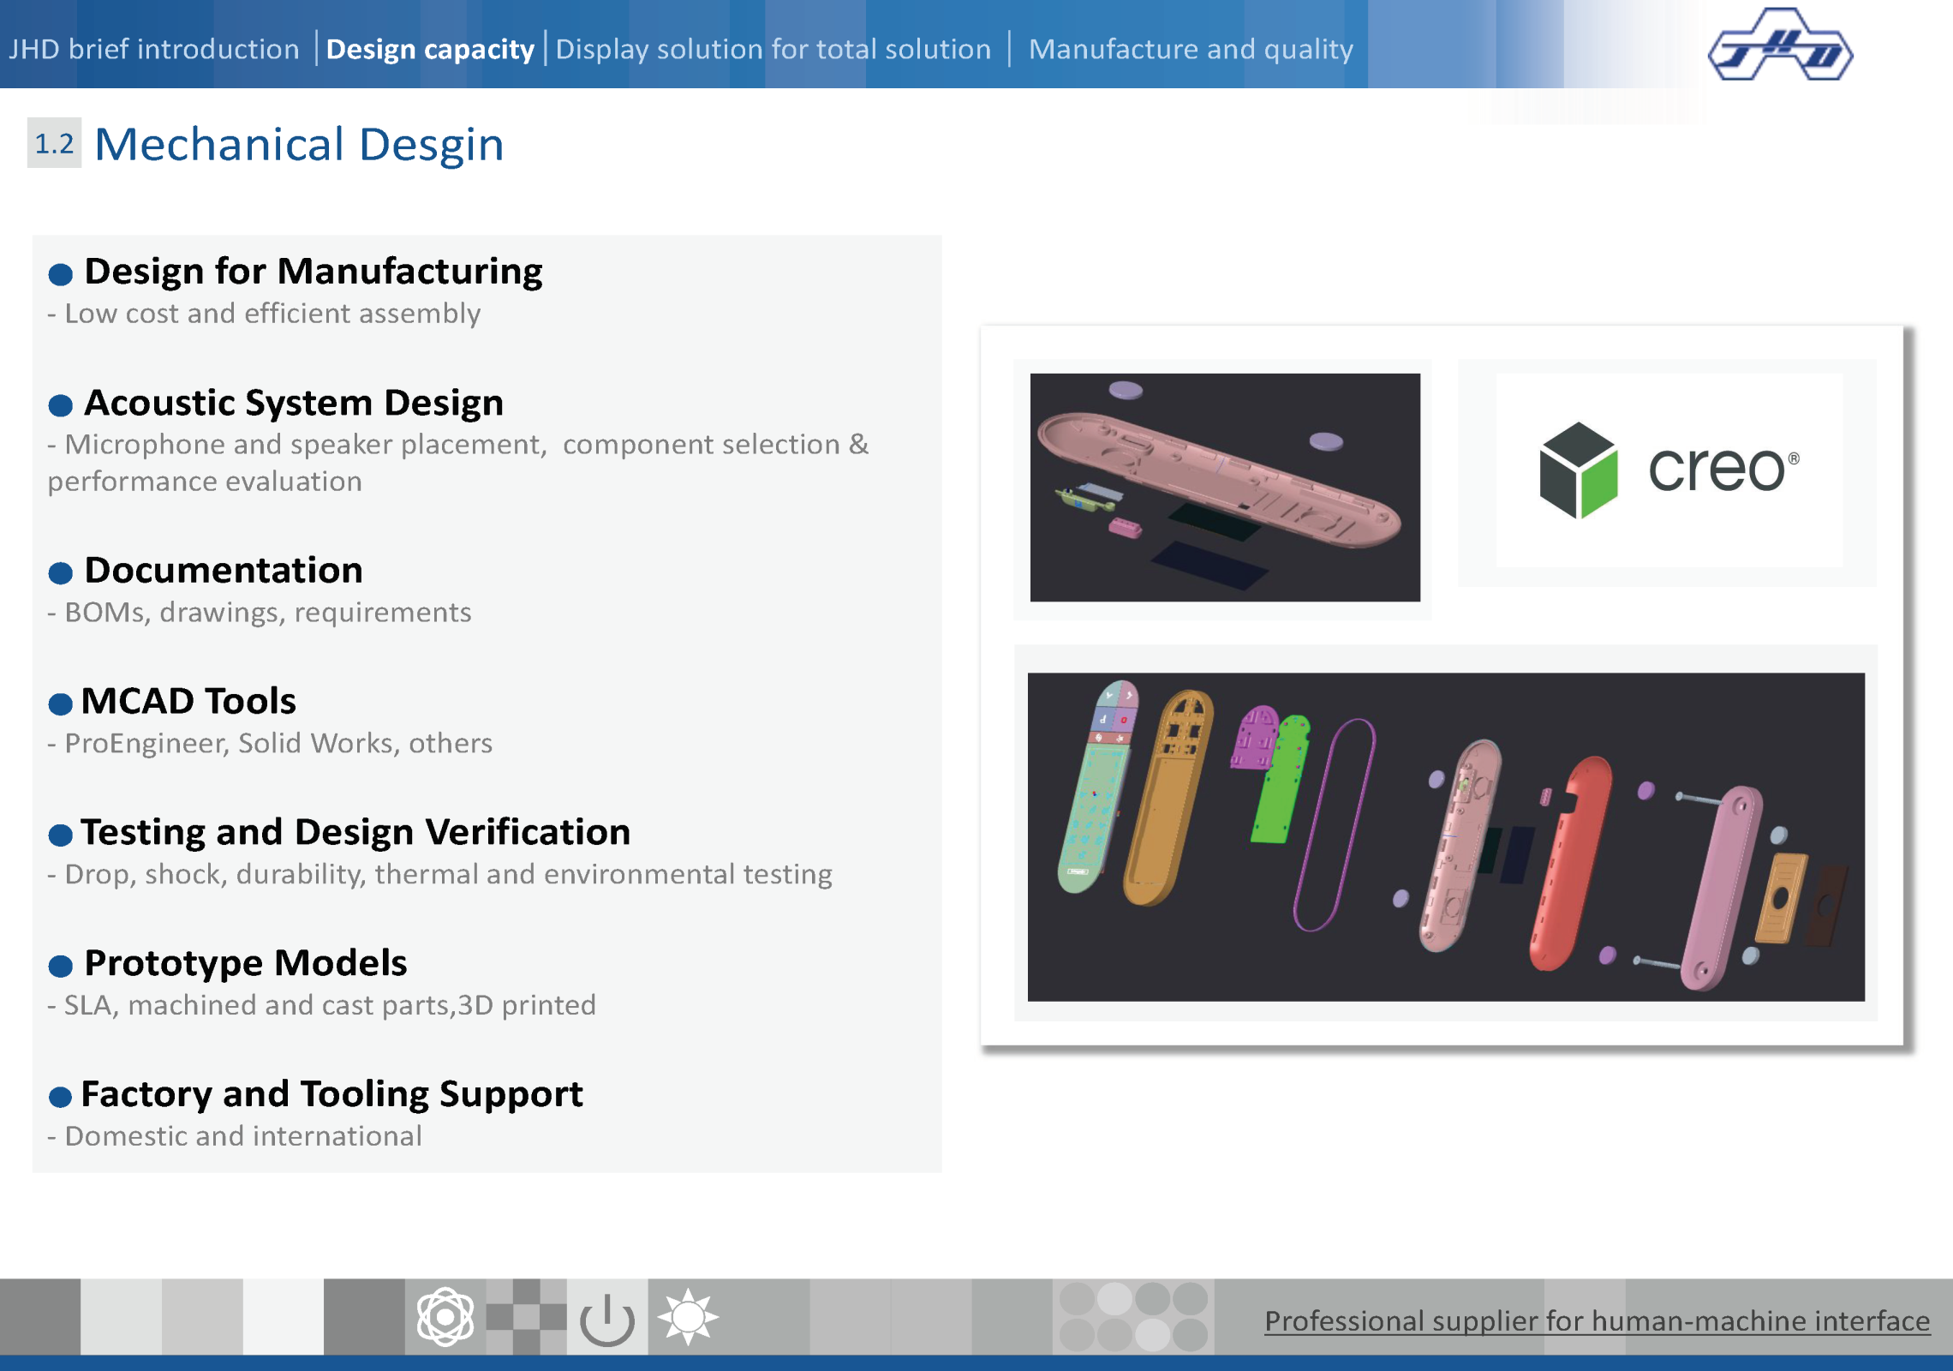Click the Mechanical Desgin title
Screen dimensions: 1953x1371
298,144
